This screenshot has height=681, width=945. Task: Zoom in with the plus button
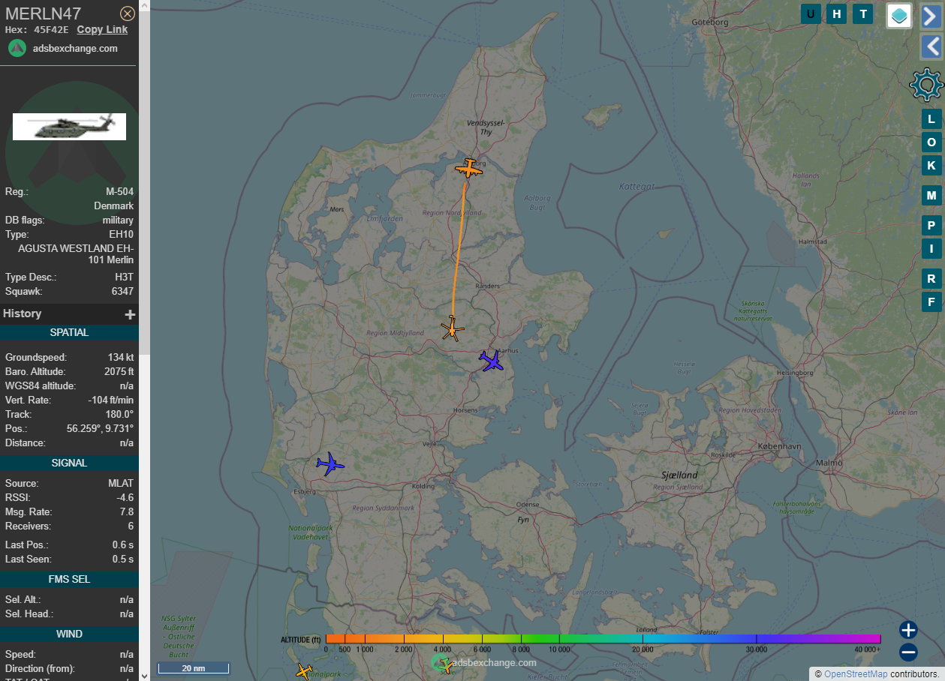[x=908, y=630]
